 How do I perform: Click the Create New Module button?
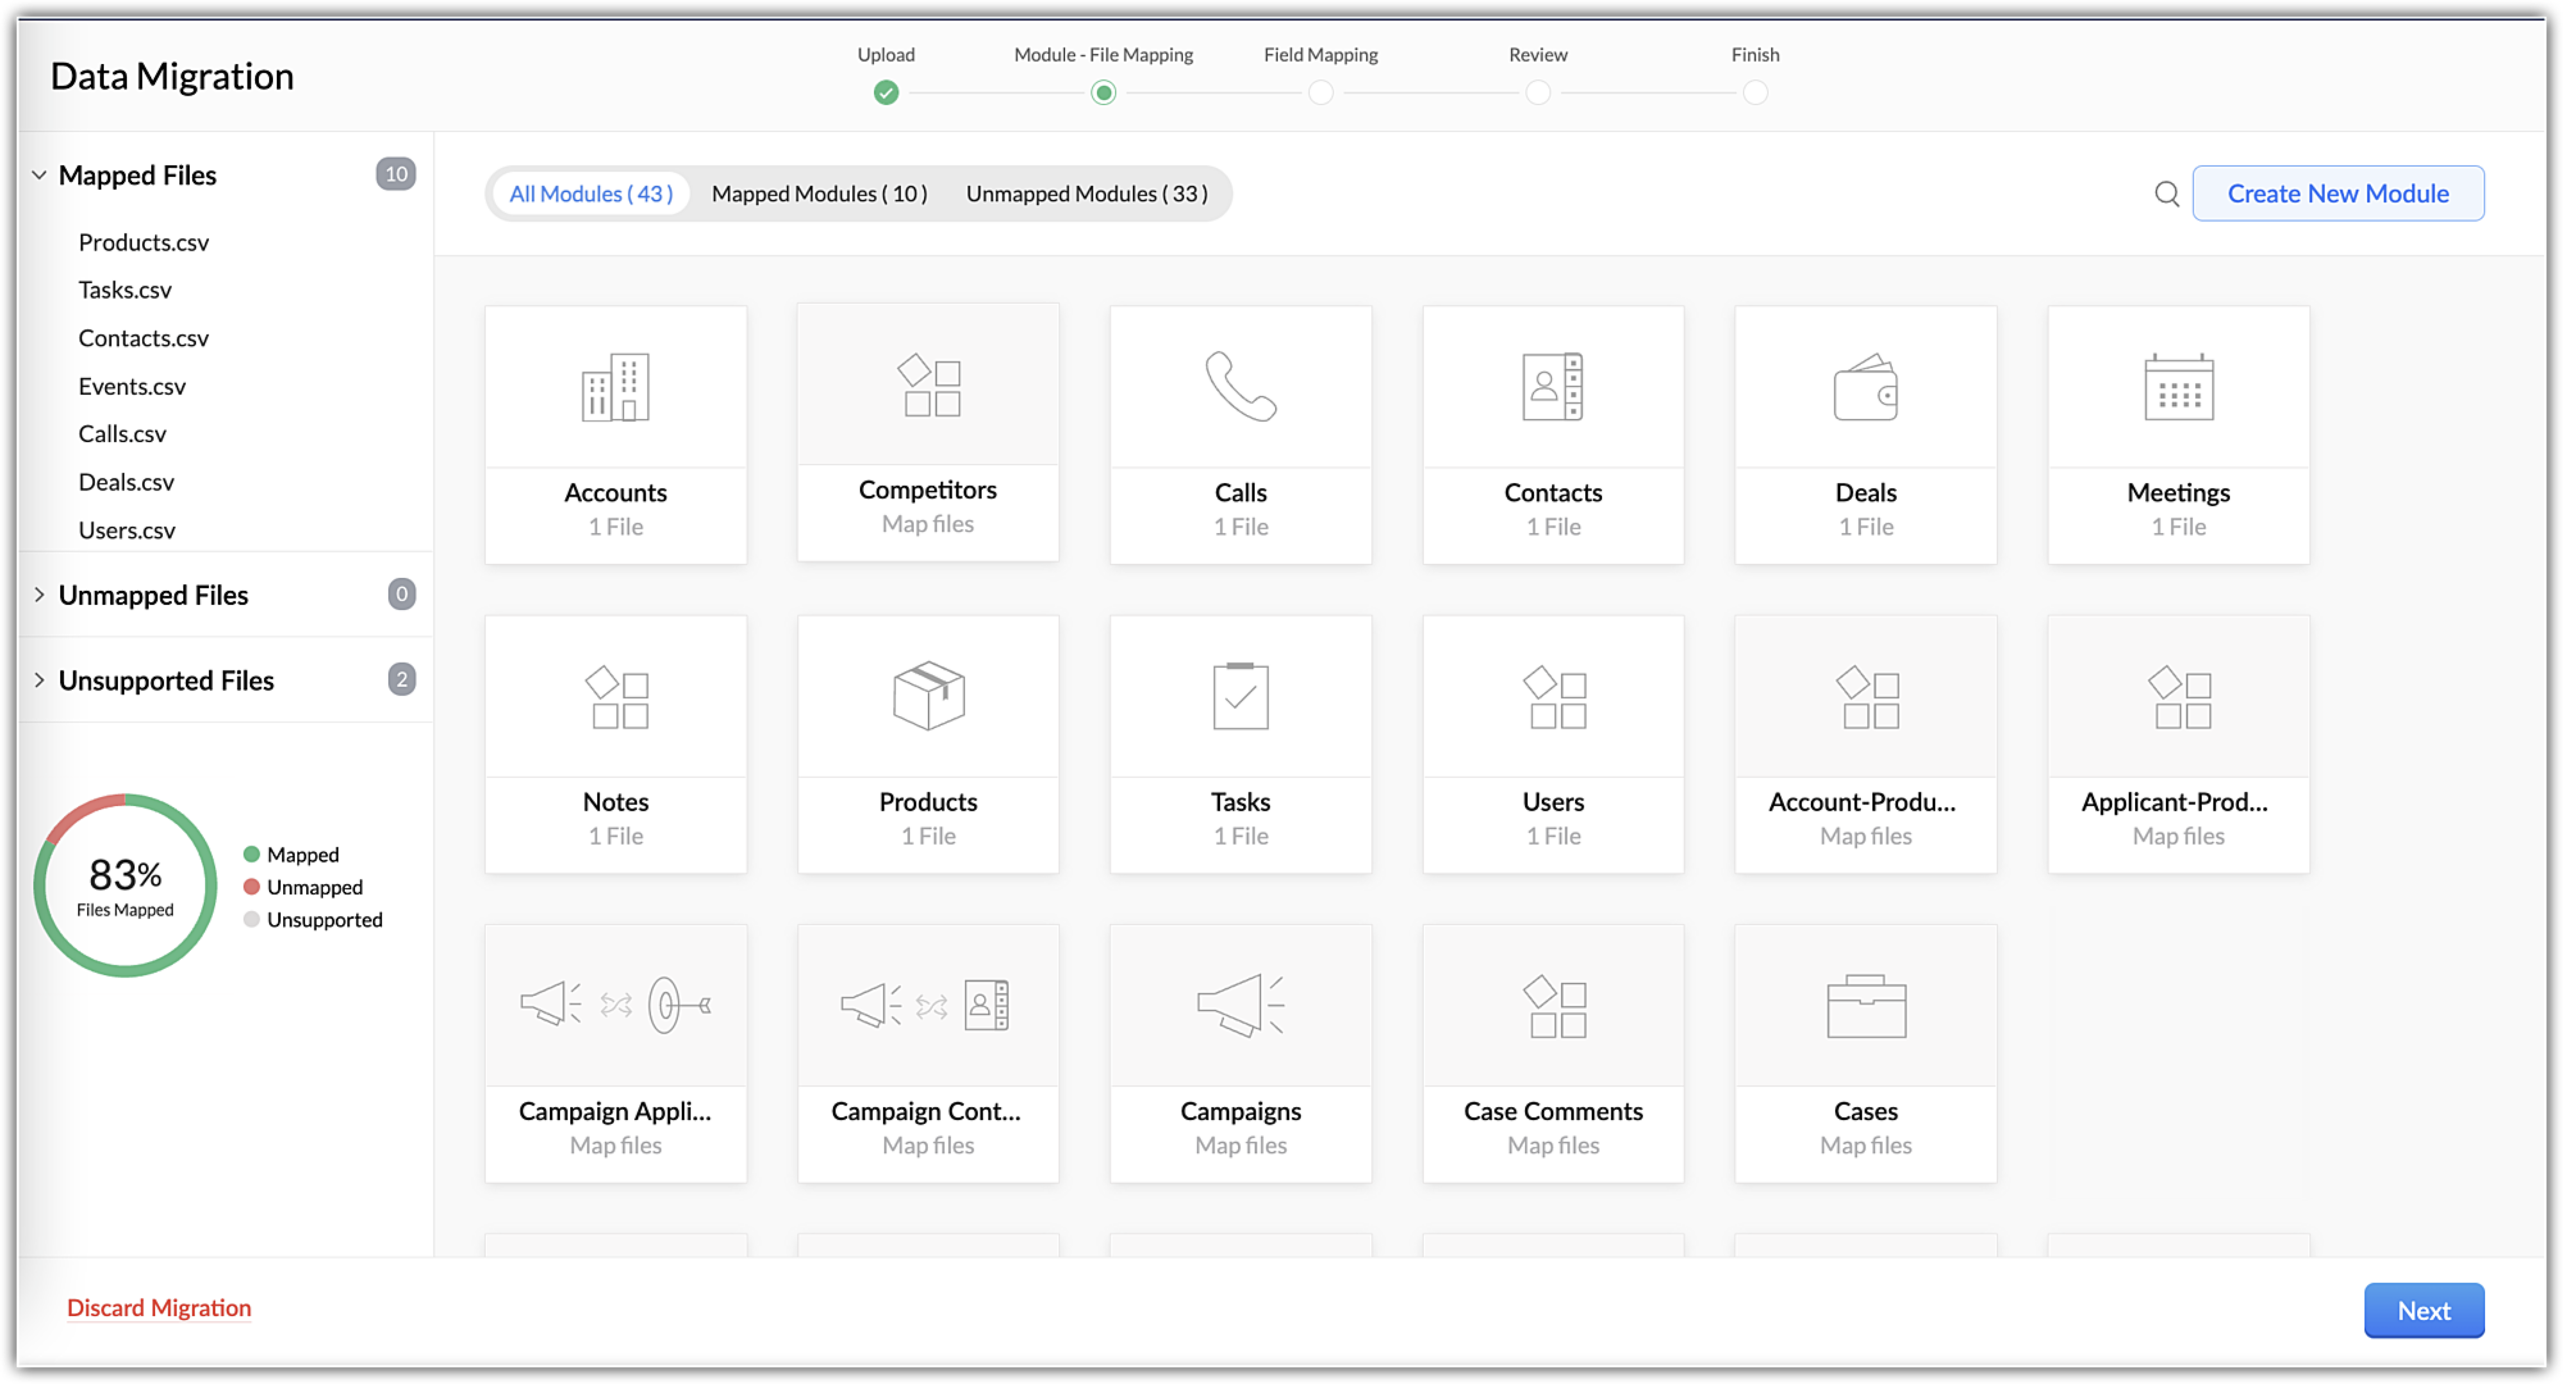(2337, 194)
